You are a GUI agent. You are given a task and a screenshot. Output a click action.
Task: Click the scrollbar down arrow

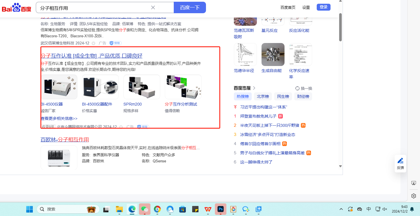click(340, 166)
